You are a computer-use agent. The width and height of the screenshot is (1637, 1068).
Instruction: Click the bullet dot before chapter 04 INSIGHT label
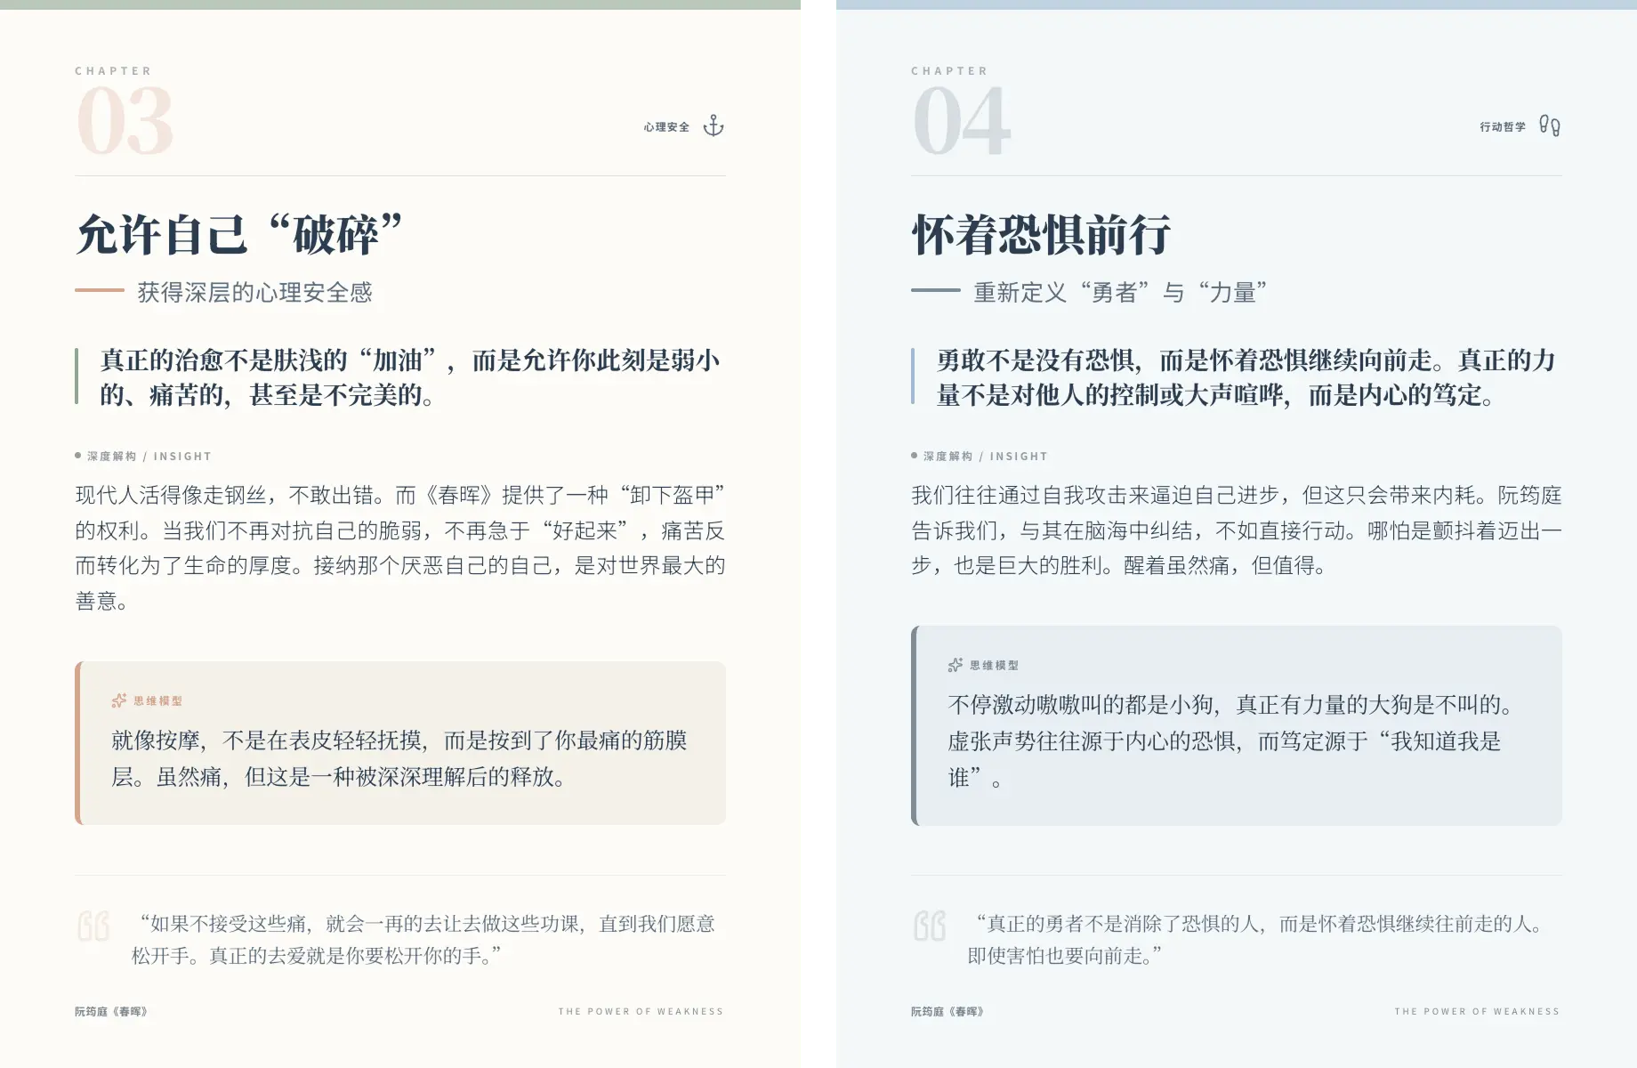click(915, 456)
